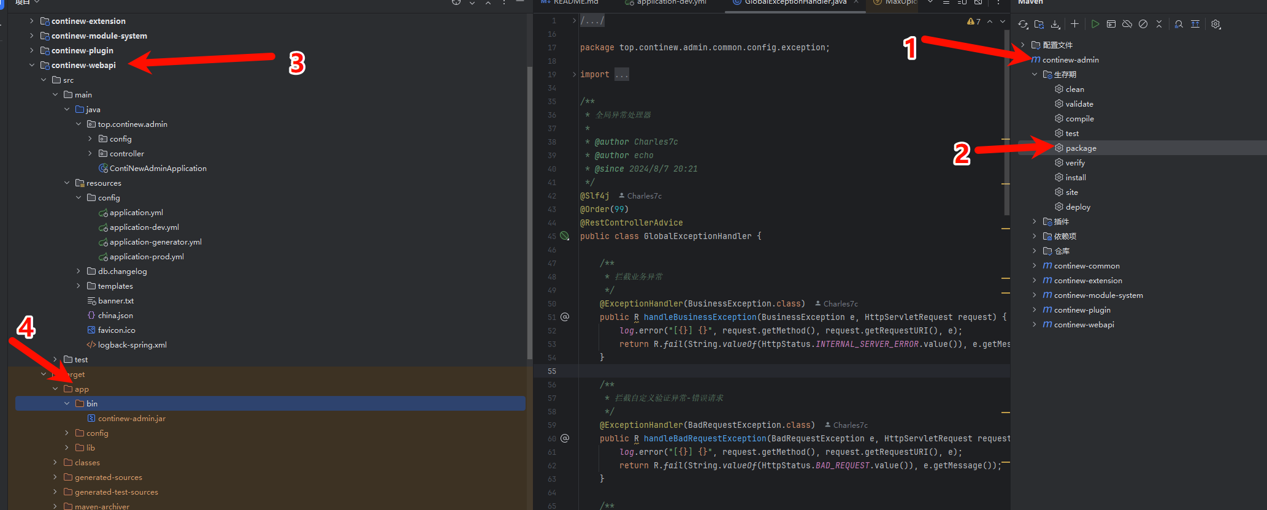The width and height of the screenshot is (1267, 510).
Task: Expand continew-module-system in Maven panel
Action: (x=1035, y=295)
